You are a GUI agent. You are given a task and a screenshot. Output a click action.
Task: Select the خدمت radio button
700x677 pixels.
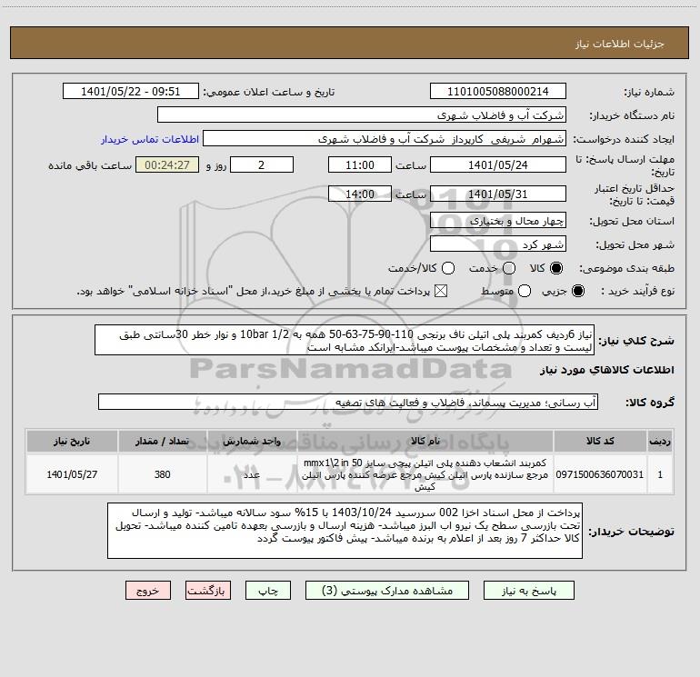click(509, 268)
